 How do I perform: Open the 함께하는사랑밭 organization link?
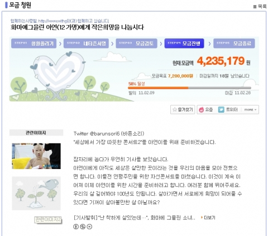24,21
